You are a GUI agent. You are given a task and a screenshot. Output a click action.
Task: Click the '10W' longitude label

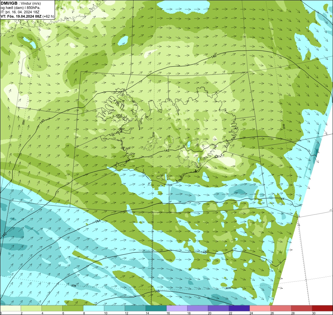coord(284,127)
